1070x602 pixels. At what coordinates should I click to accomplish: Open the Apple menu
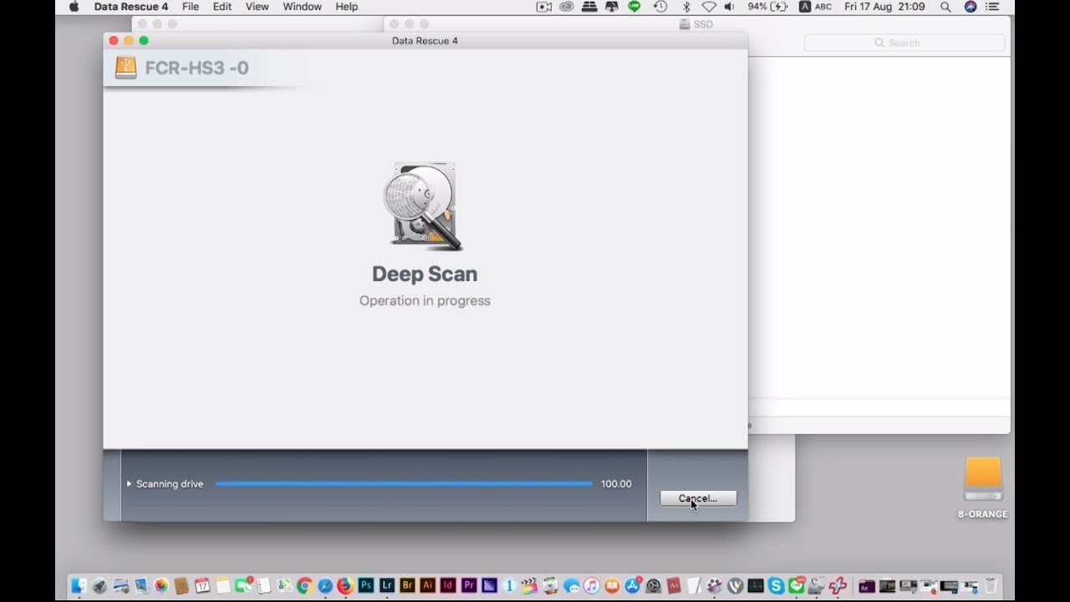point(74,7)
